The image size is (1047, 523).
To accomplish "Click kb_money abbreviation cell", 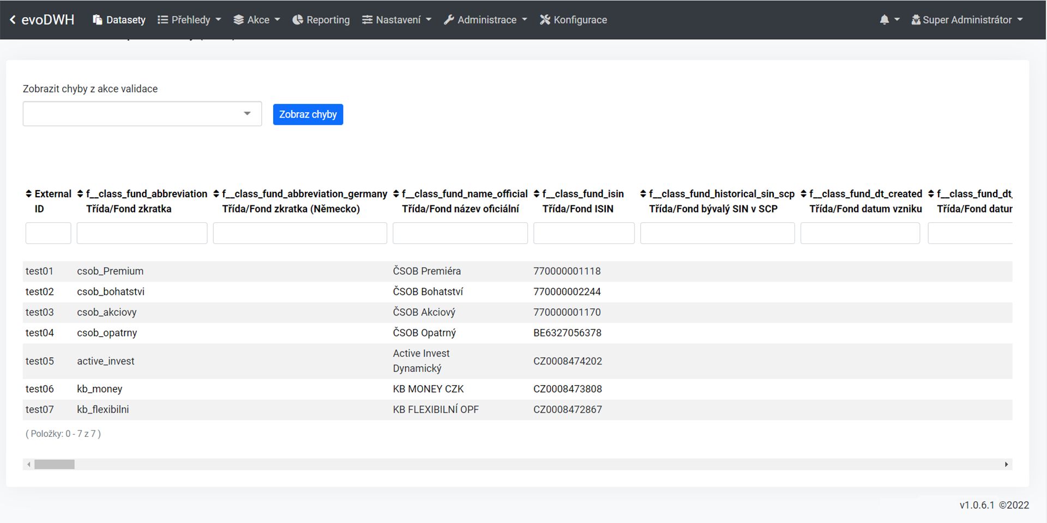I will 100,389.
